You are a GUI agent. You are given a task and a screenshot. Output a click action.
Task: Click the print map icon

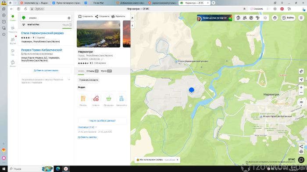coord(301,151)
